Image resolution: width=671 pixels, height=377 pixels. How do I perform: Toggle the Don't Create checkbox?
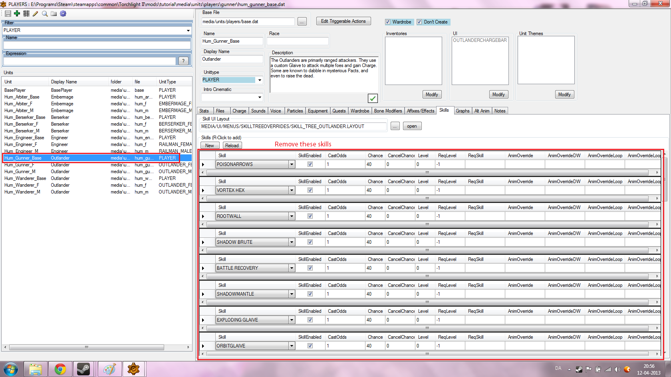point(419,22)
